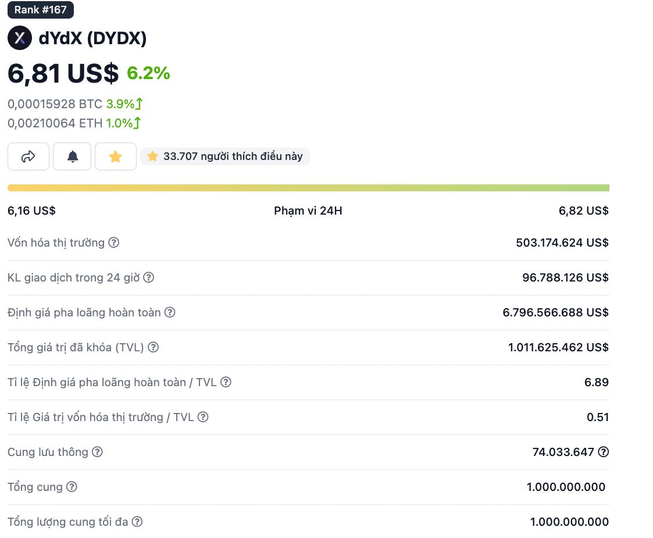Click the 6.796.566.688 US$ valuation value

(x=555, y=313)
